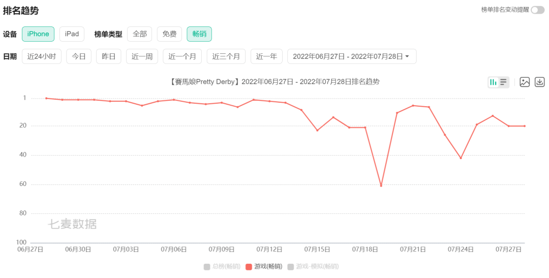The height and width of the screenshot is (278, 549).
Task: Click the 设备 label
Action: 10,35
